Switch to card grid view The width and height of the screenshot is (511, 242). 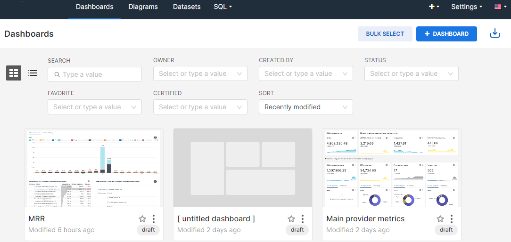pos(14,73)
